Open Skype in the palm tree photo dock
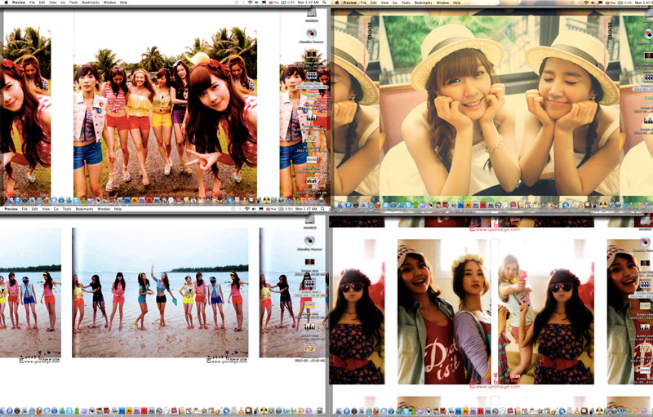Viewport: 653px width, 417px height. click(x=76, y=200)
